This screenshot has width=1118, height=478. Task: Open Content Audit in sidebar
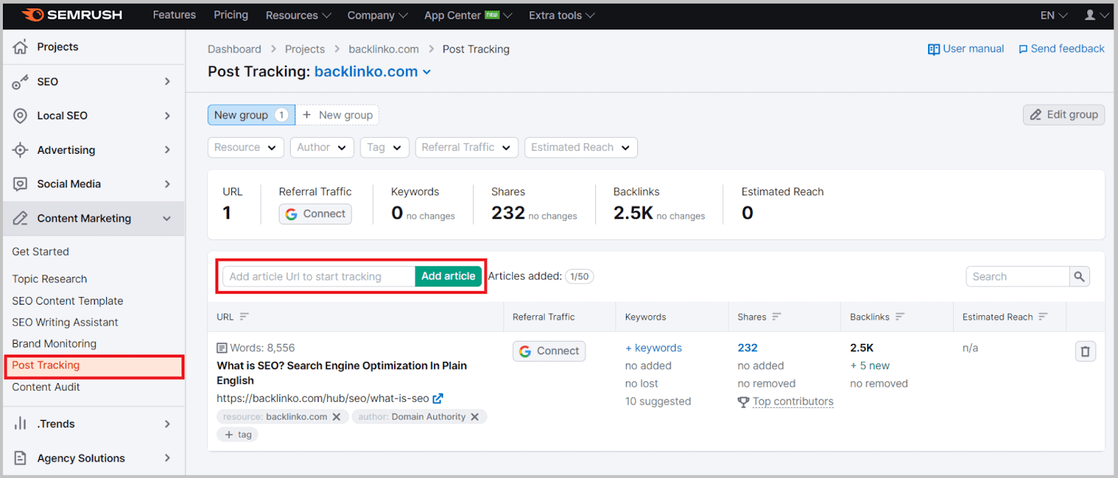tap(46, 387)
